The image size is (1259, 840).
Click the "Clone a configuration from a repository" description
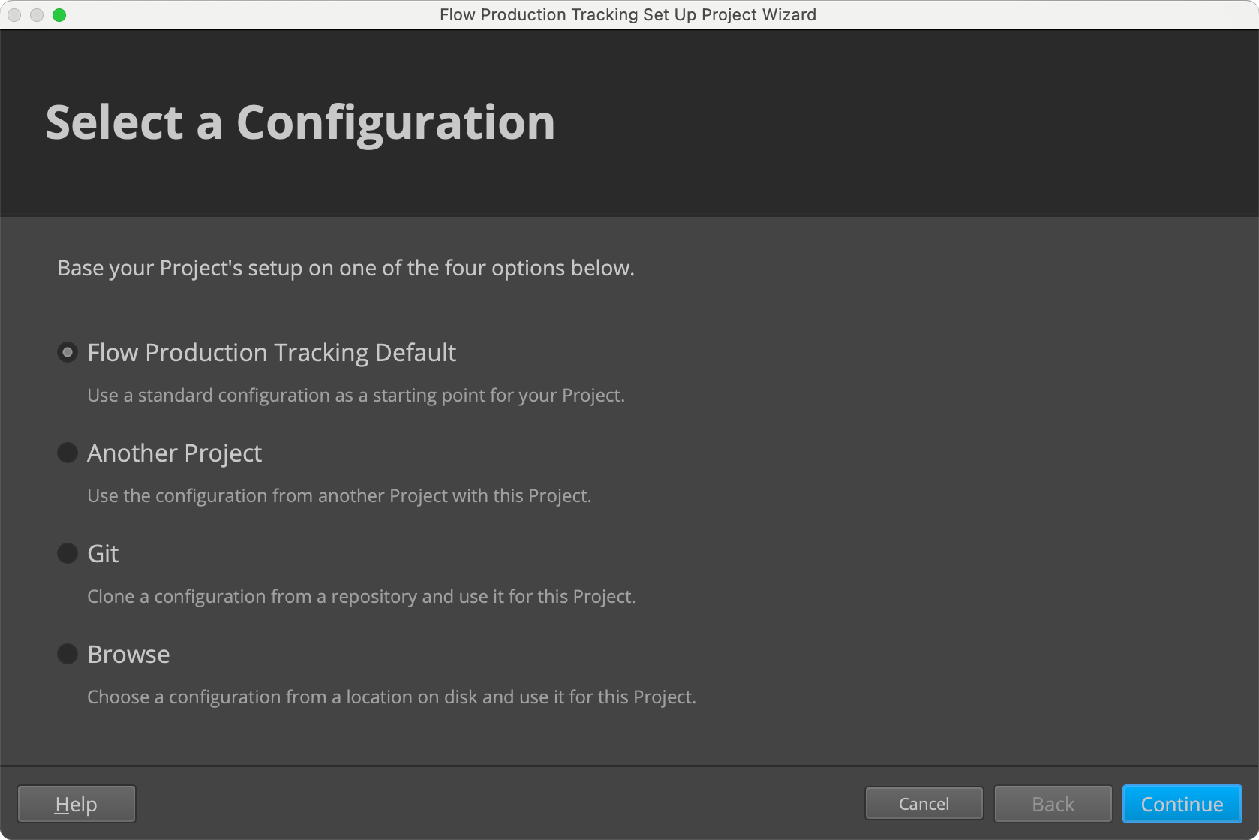[361, 597]
